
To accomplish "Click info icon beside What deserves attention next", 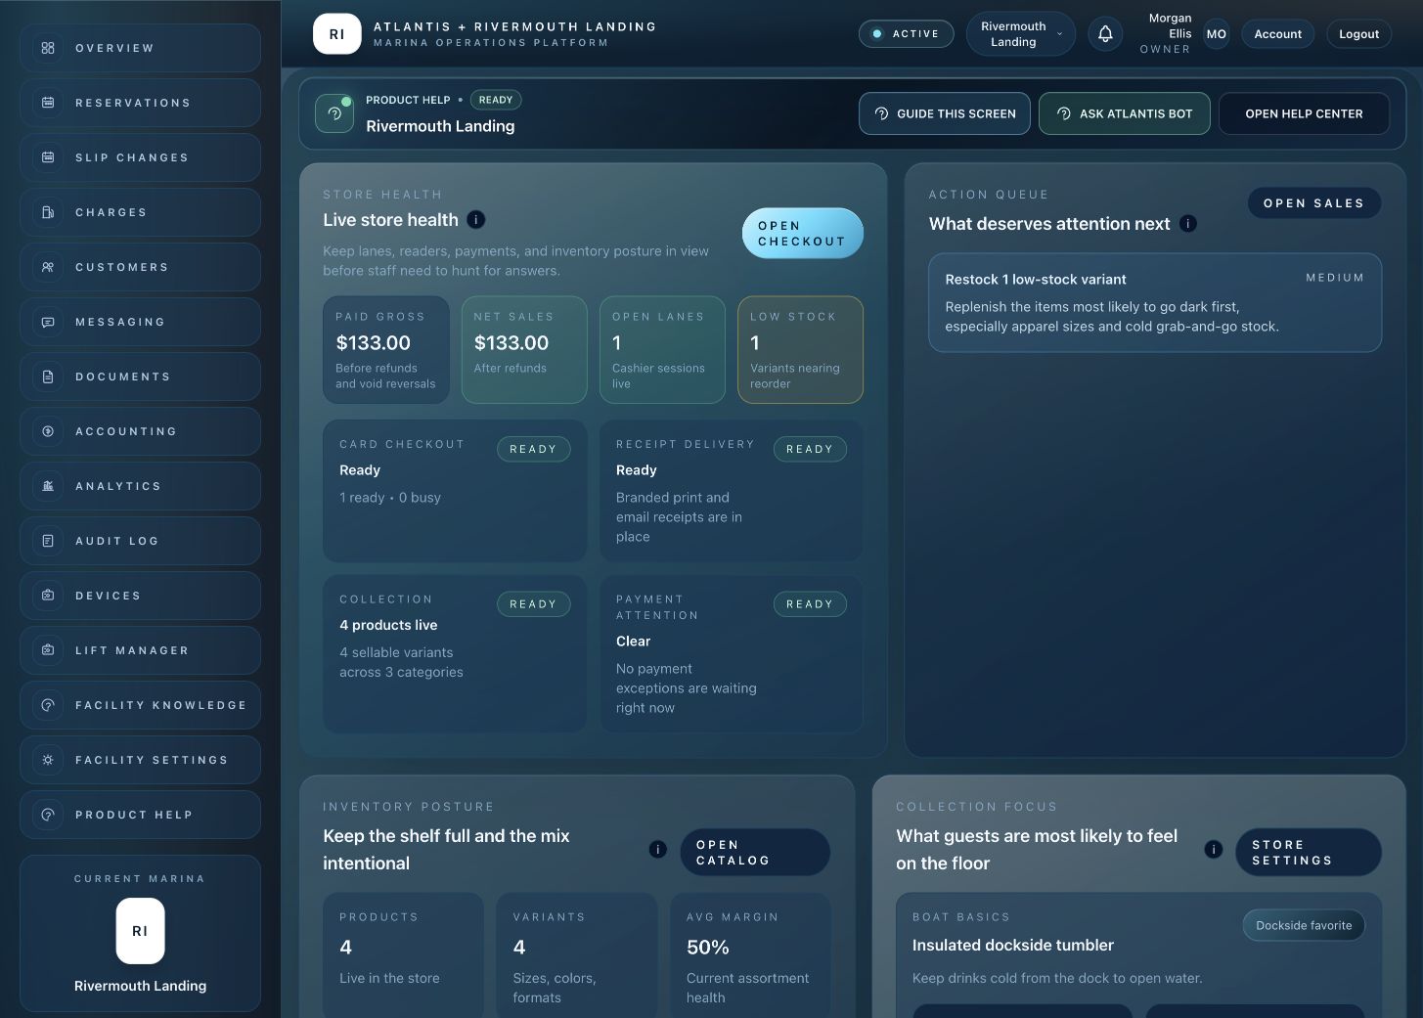I will pyautogui.click(x=1187, y=224).
